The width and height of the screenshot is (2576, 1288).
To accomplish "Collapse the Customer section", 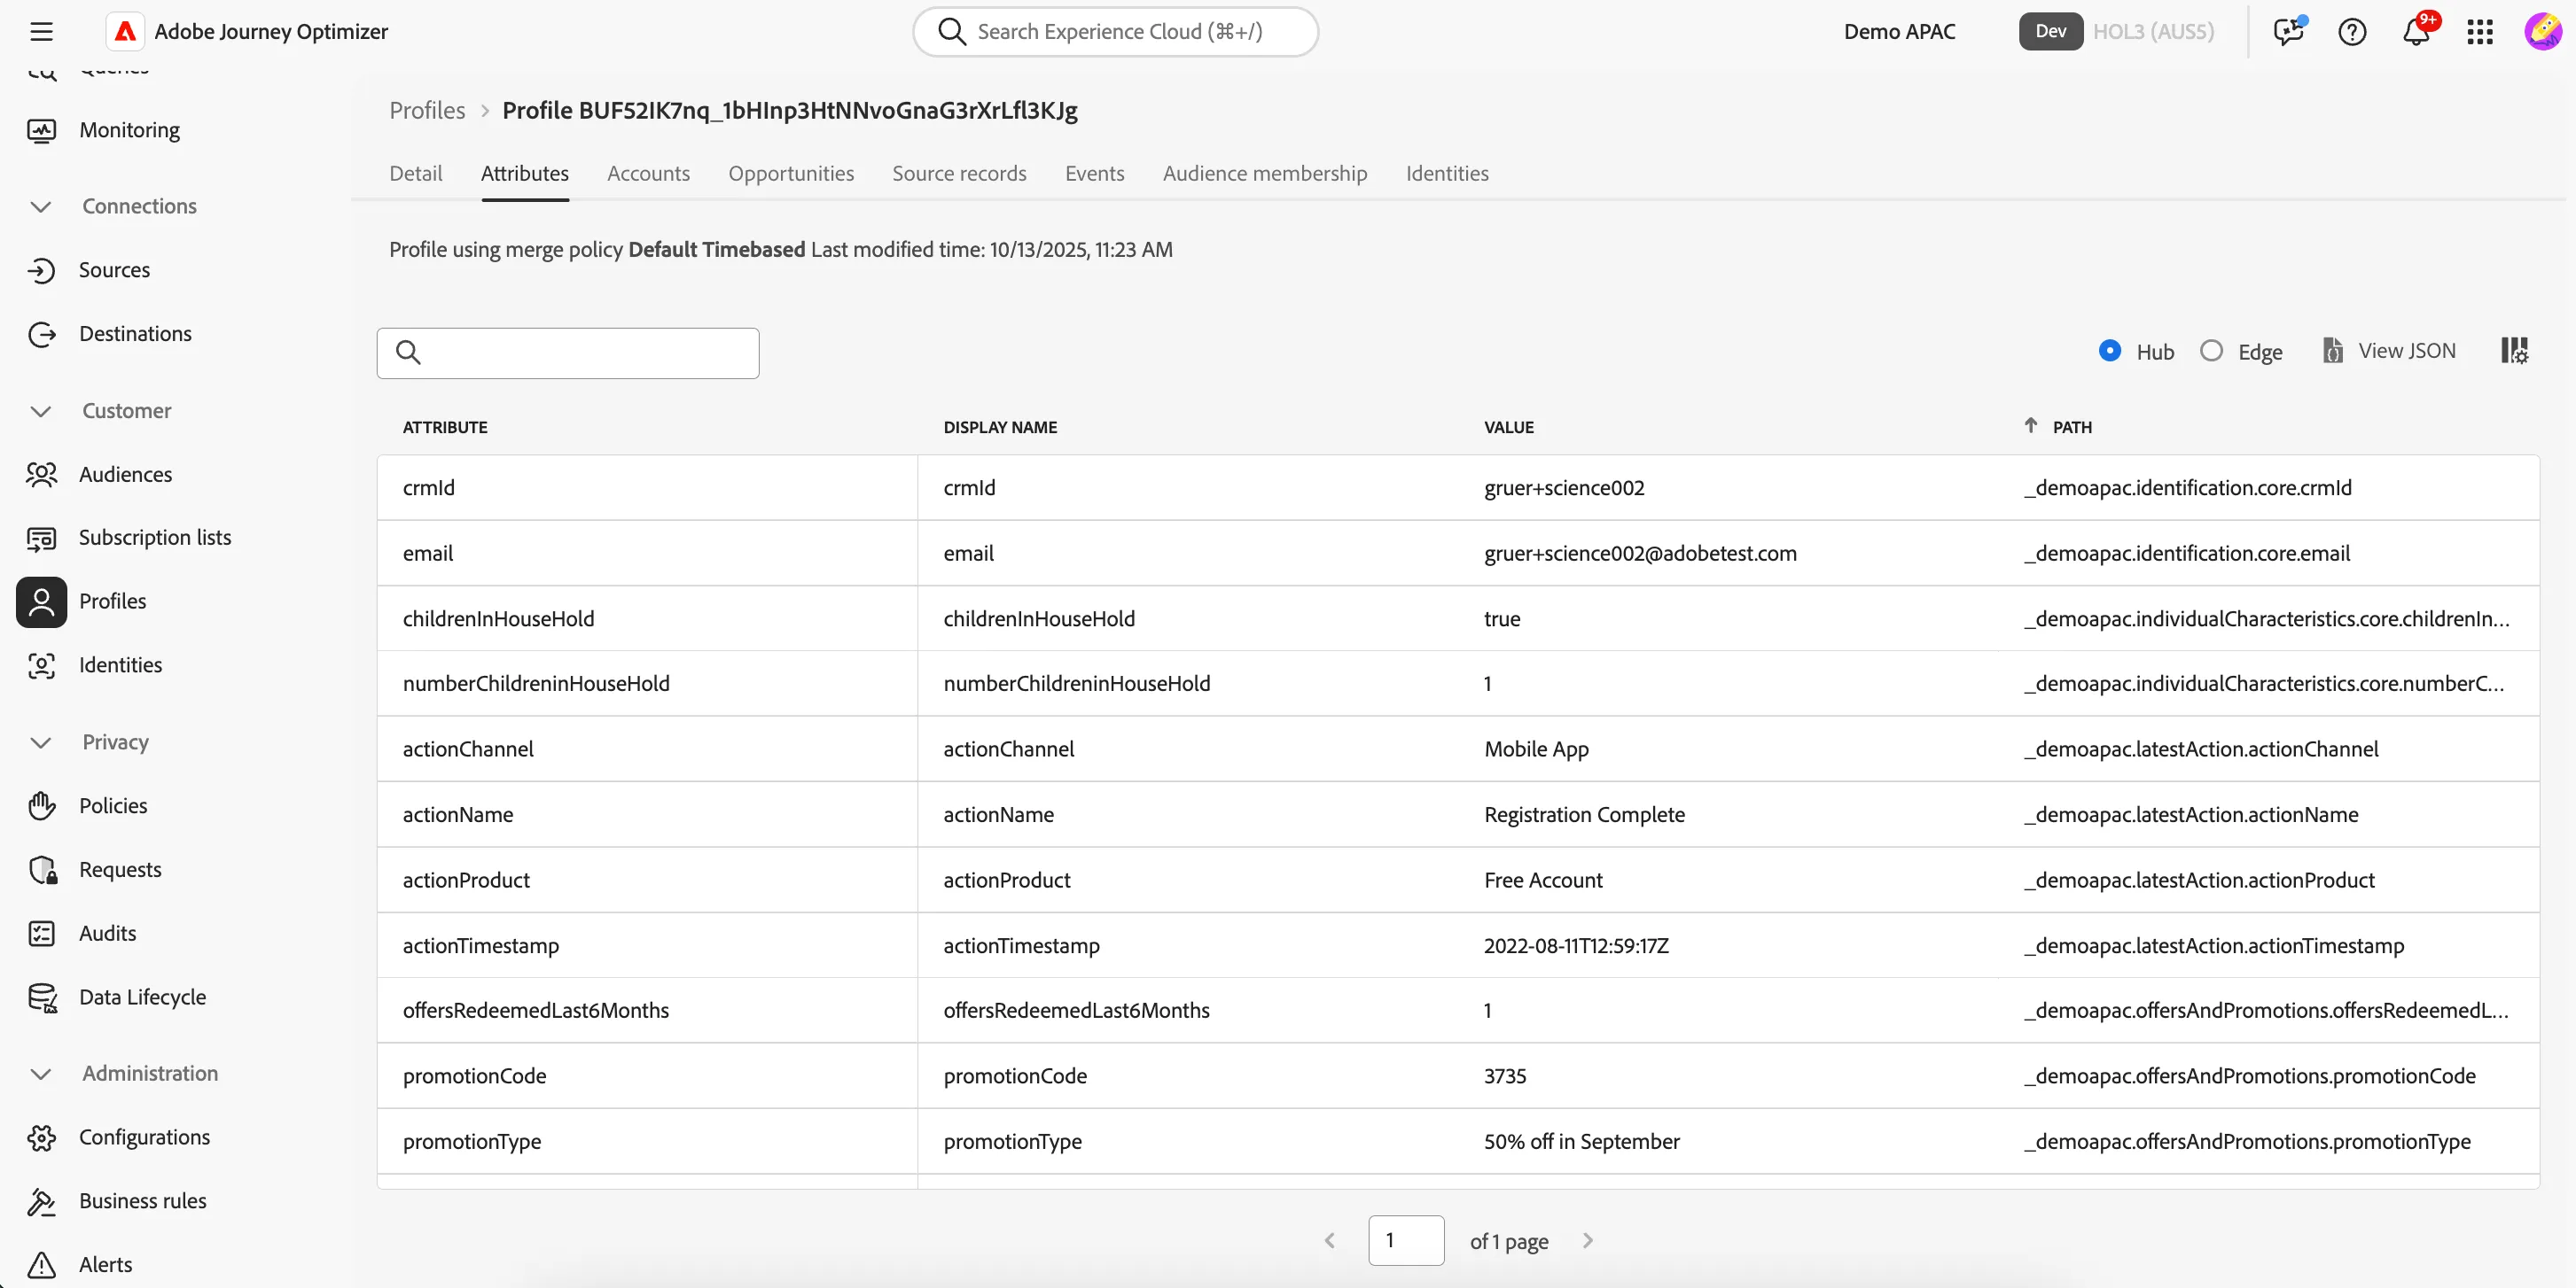I will coord(41,412).
